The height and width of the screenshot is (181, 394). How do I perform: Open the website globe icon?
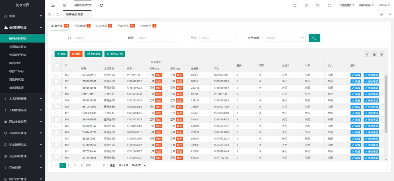coord(64,5)
